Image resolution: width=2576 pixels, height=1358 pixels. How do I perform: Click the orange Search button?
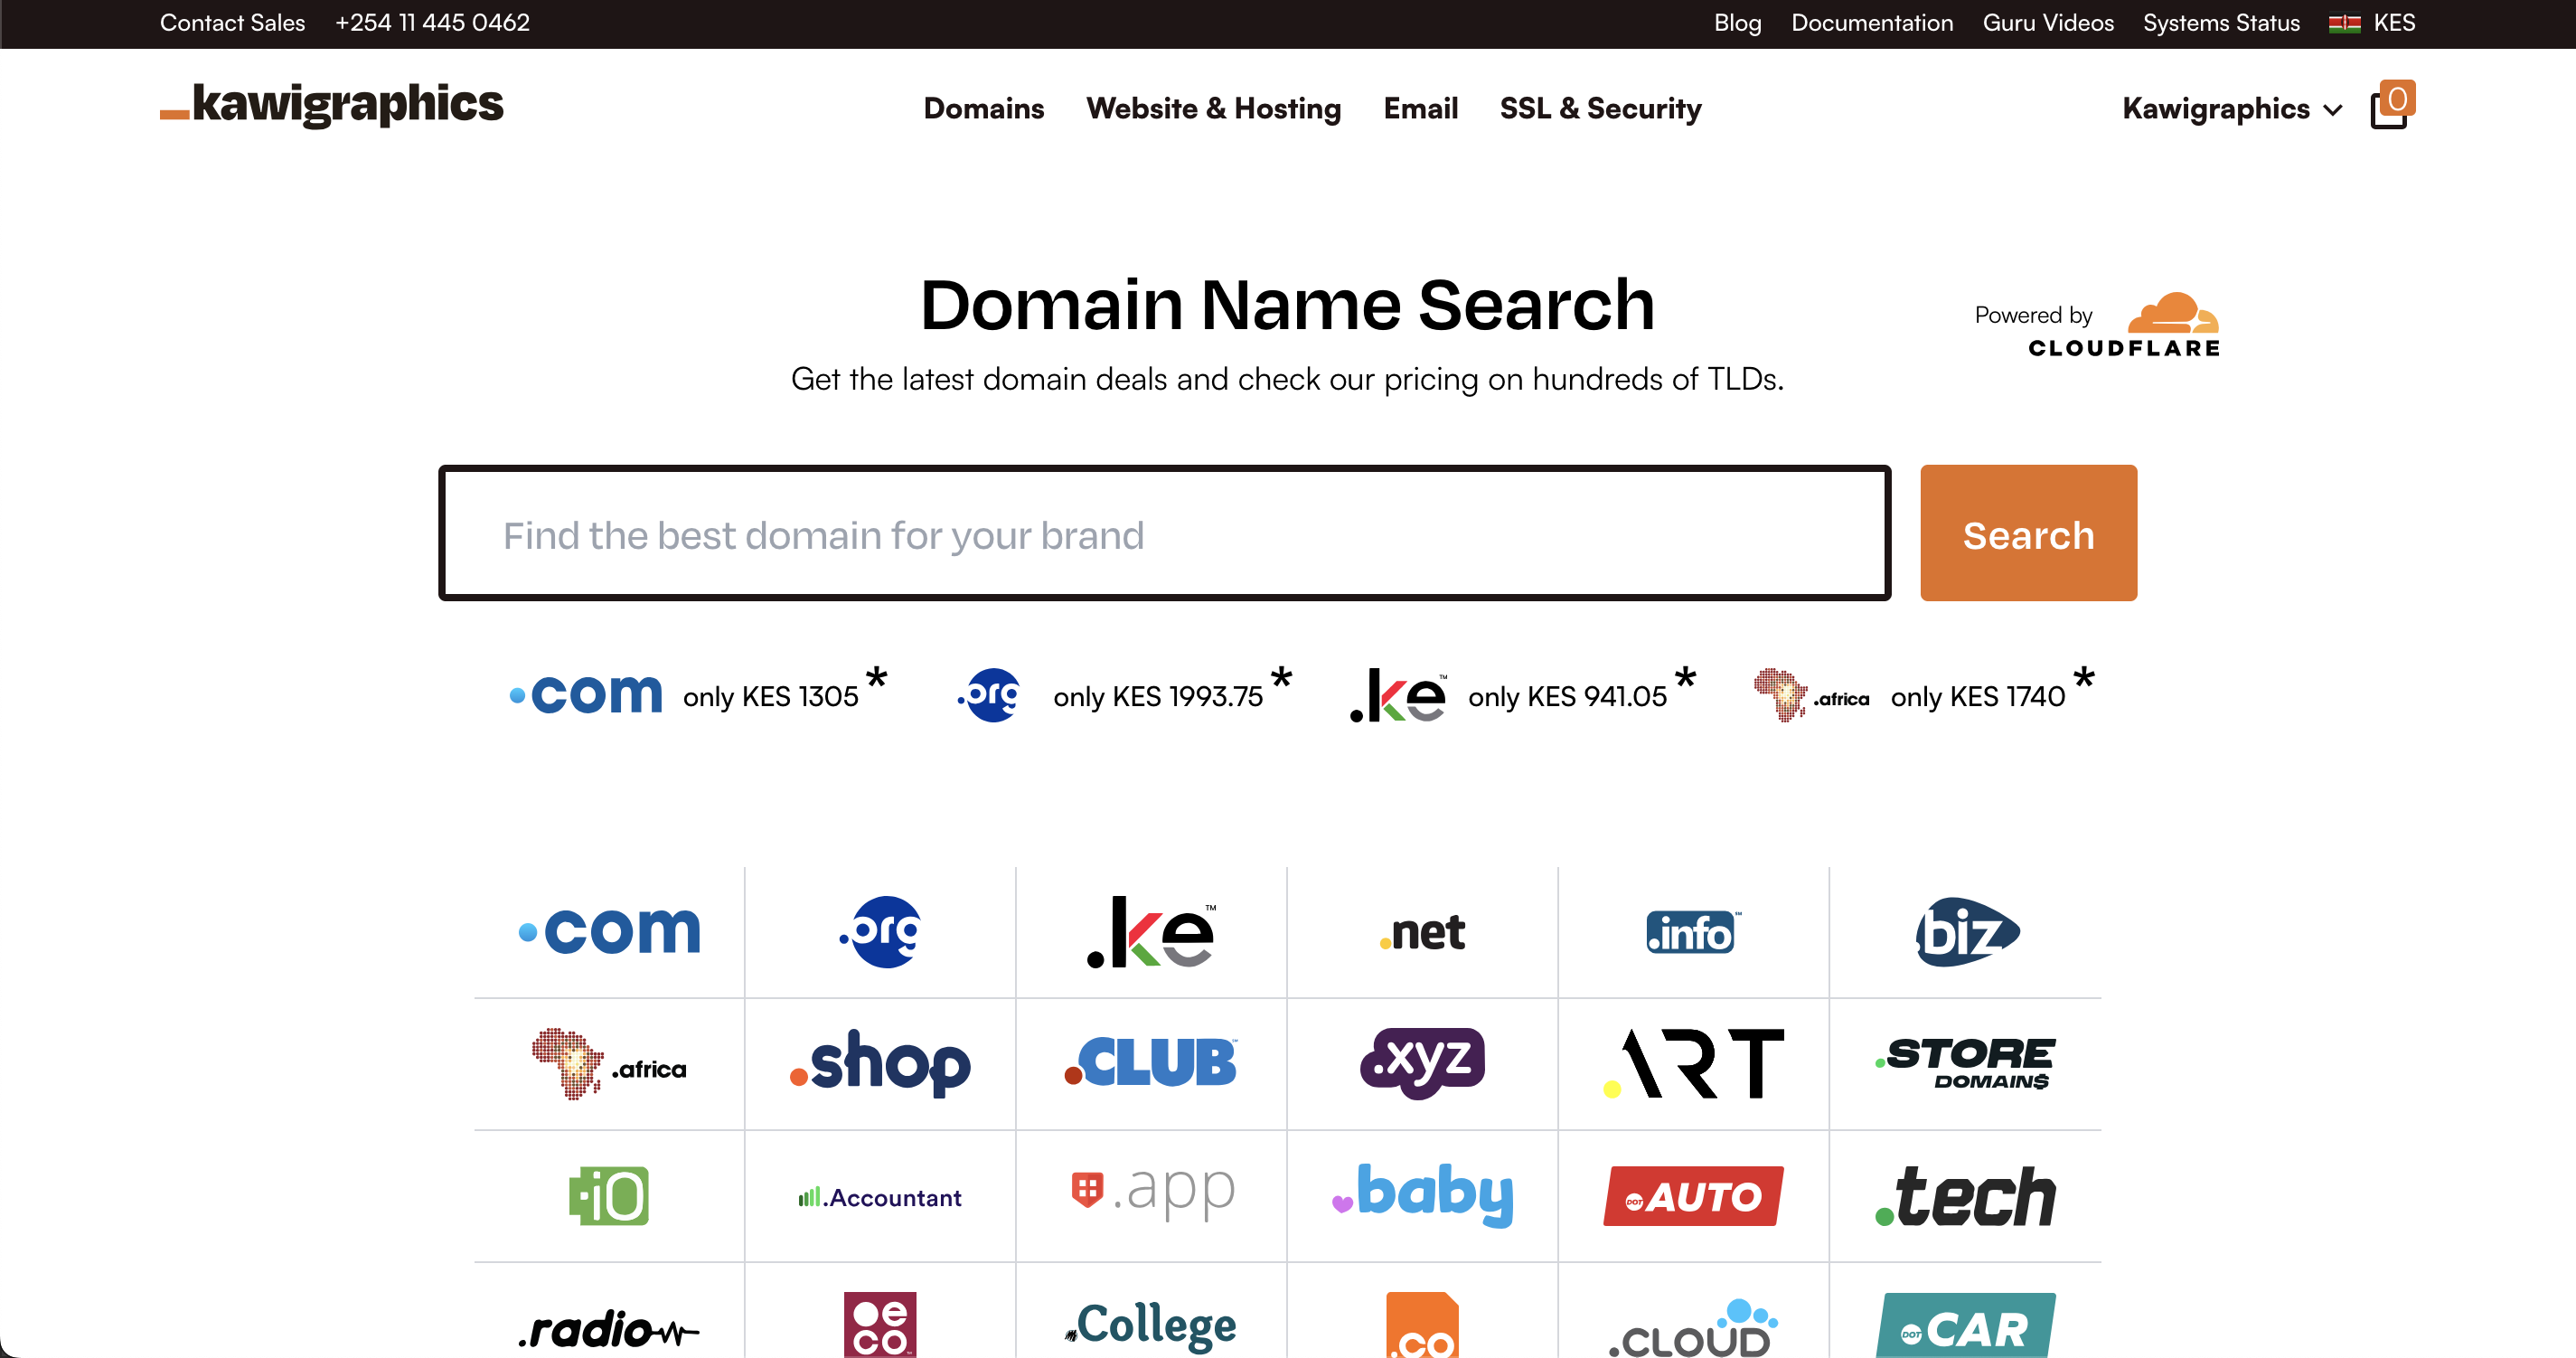tap(2028, 534)
